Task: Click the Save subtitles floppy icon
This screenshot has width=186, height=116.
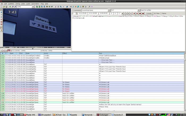Action: point(6,7)
